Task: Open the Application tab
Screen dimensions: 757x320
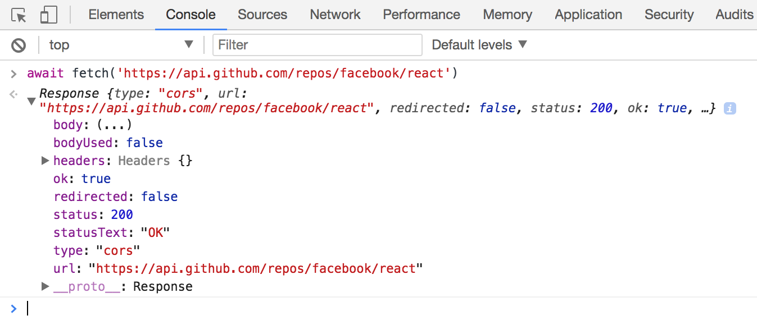Action: (588, 15)
